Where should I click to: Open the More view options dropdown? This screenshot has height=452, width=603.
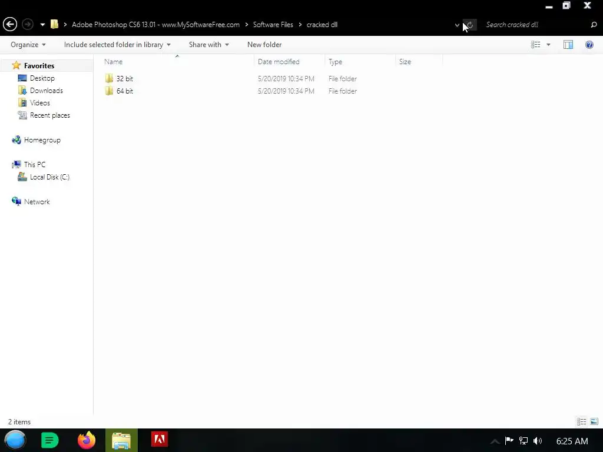click(x=548, y=45)
